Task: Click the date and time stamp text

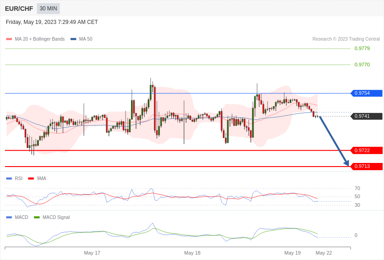Action: tap(52, 22)
